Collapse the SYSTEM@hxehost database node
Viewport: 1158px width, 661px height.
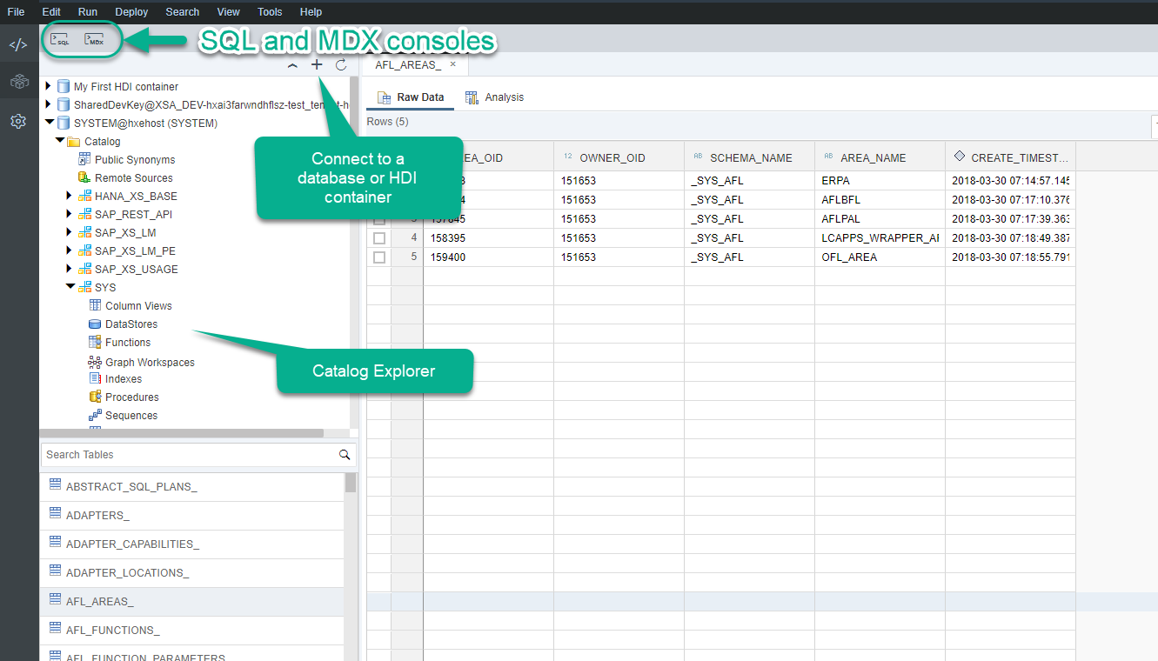[50, 124]
